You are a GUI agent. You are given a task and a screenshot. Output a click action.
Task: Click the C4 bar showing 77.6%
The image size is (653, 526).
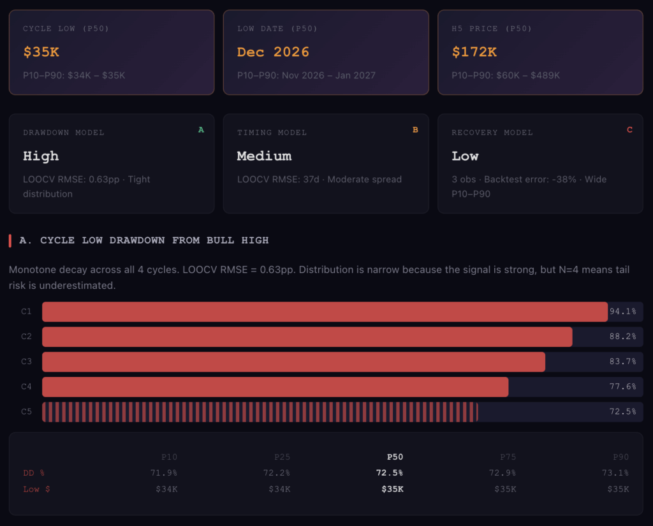click(275, 387)
